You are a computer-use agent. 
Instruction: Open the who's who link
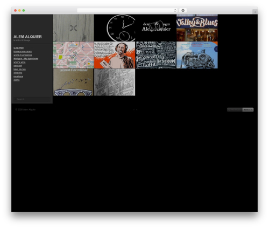pos(19,62)
